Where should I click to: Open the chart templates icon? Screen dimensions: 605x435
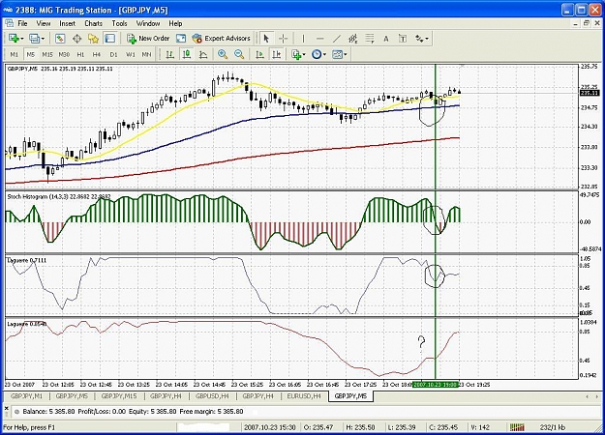click(x=337, y=54)
